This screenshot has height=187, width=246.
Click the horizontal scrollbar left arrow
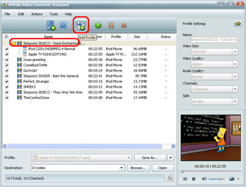(5, 146)
